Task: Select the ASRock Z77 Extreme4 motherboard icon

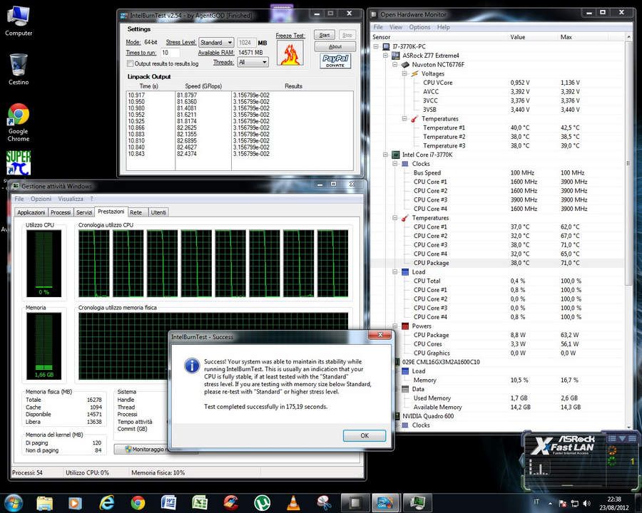Action: [395, 56]
